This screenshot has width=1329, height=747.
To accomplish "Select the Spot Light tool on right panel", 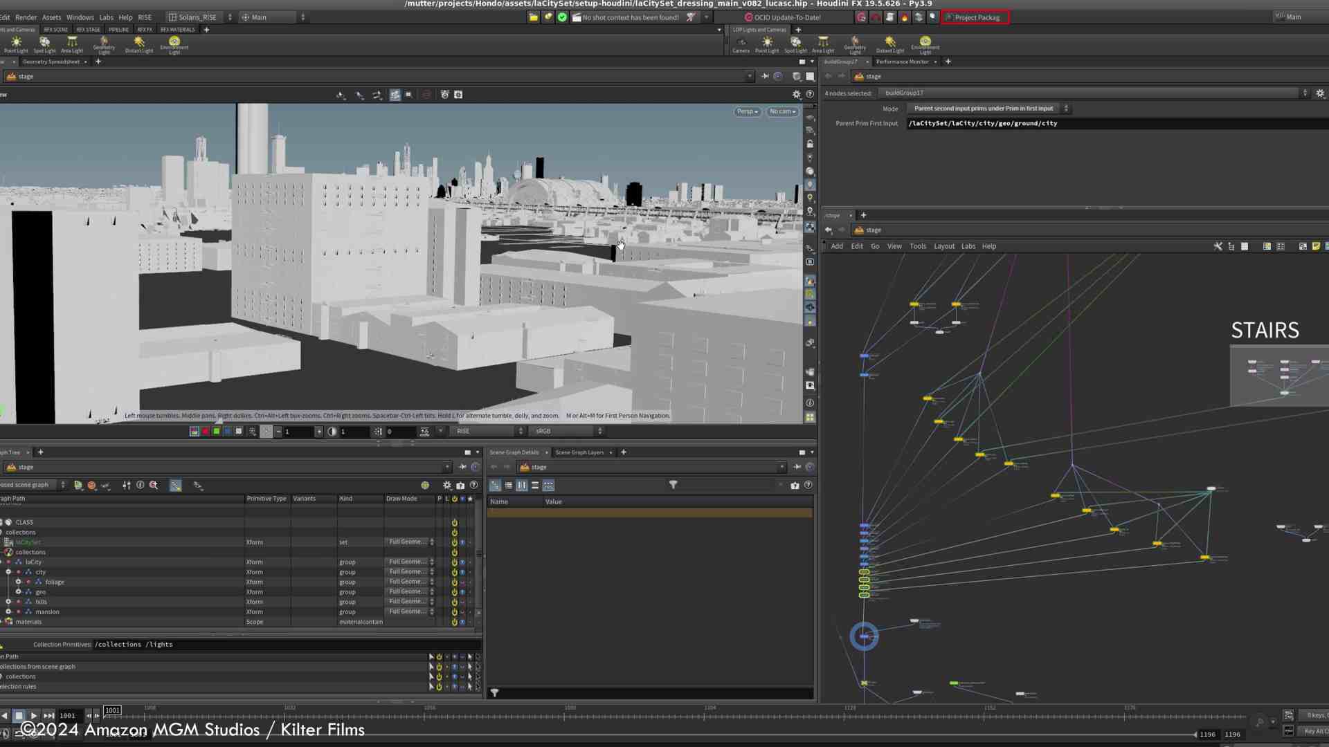I will pyautogui.click(x=795, y=44).
